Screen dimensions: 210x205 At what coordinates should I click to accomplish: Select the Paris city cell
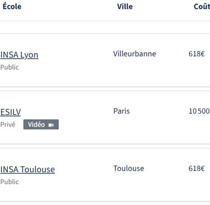pos(122,111)
